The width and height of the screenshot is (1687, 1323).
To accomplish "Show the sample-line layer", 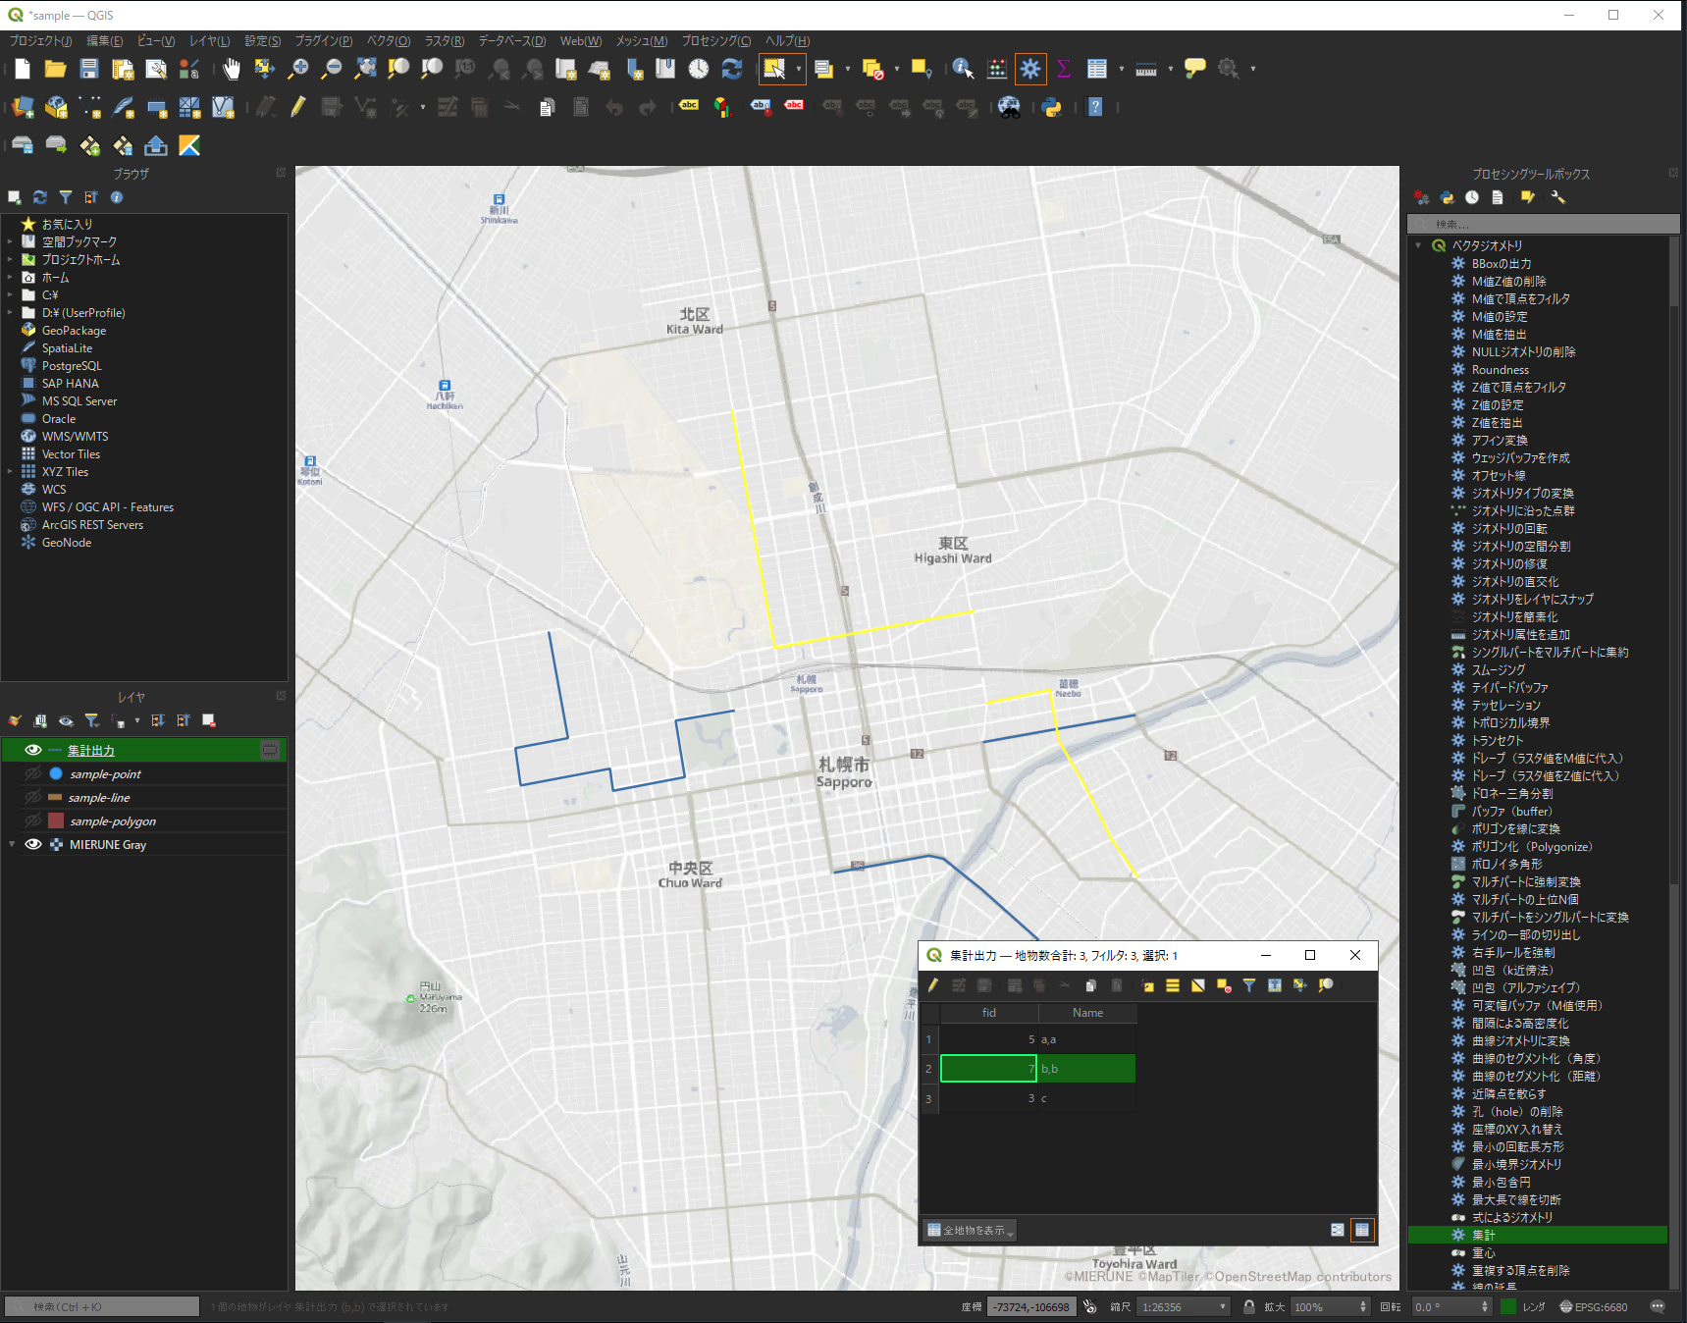I will [x=33, y=797].
